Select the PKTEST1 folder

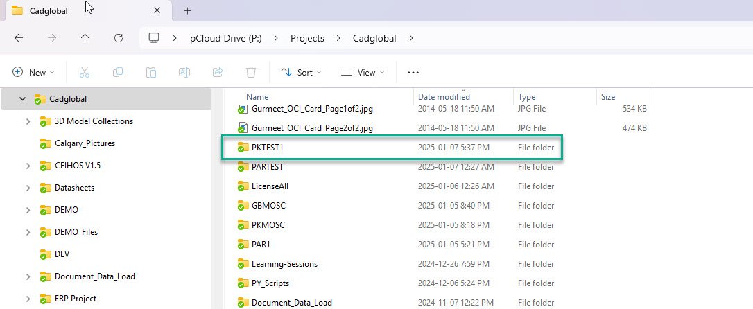point(268,148)
